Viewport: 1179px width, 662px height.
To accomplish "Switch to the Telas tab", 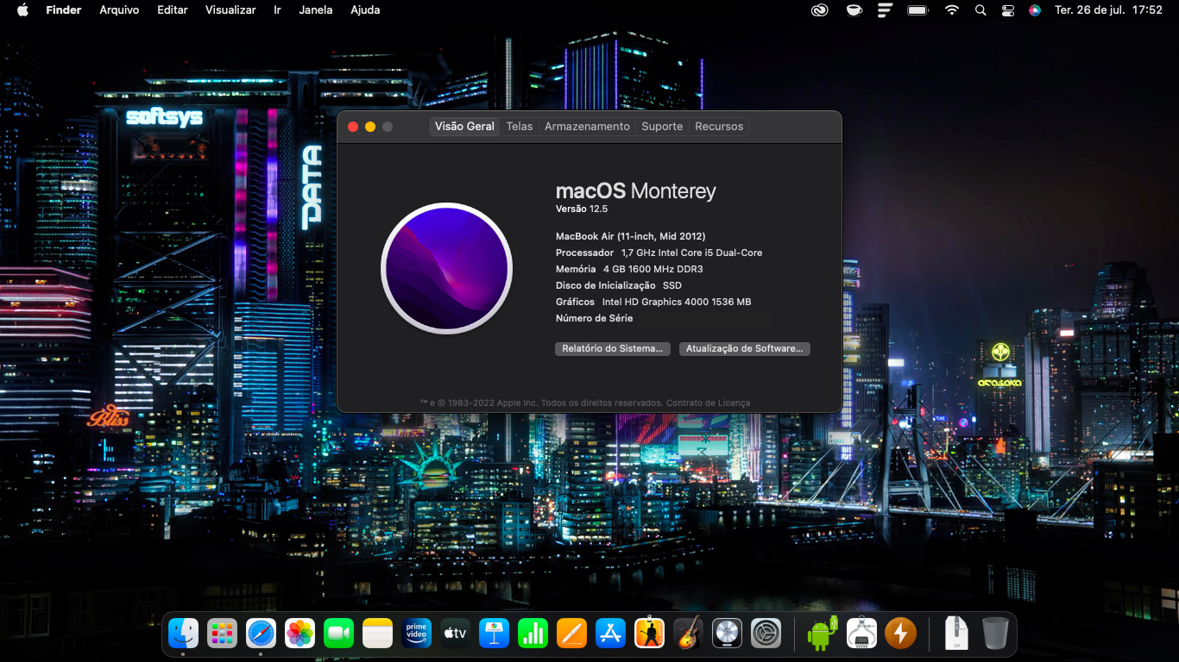I will 520,126.
